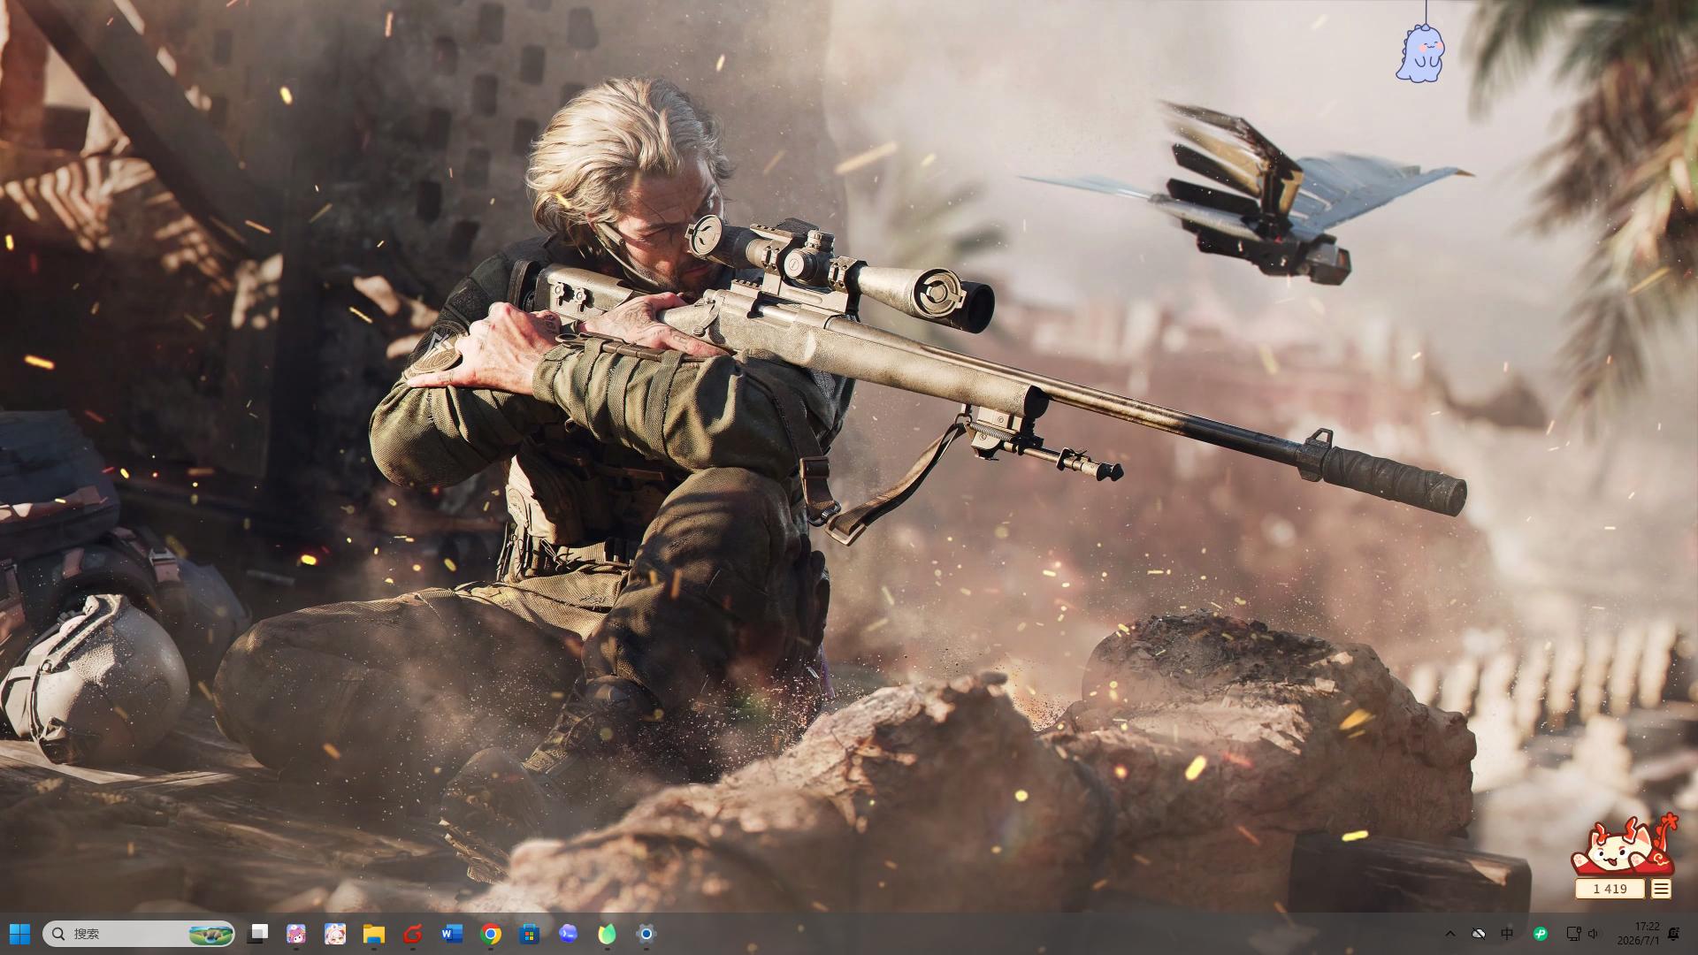
Task: Click the 搜索 taskbar search box
Action: tap(139, 934)
